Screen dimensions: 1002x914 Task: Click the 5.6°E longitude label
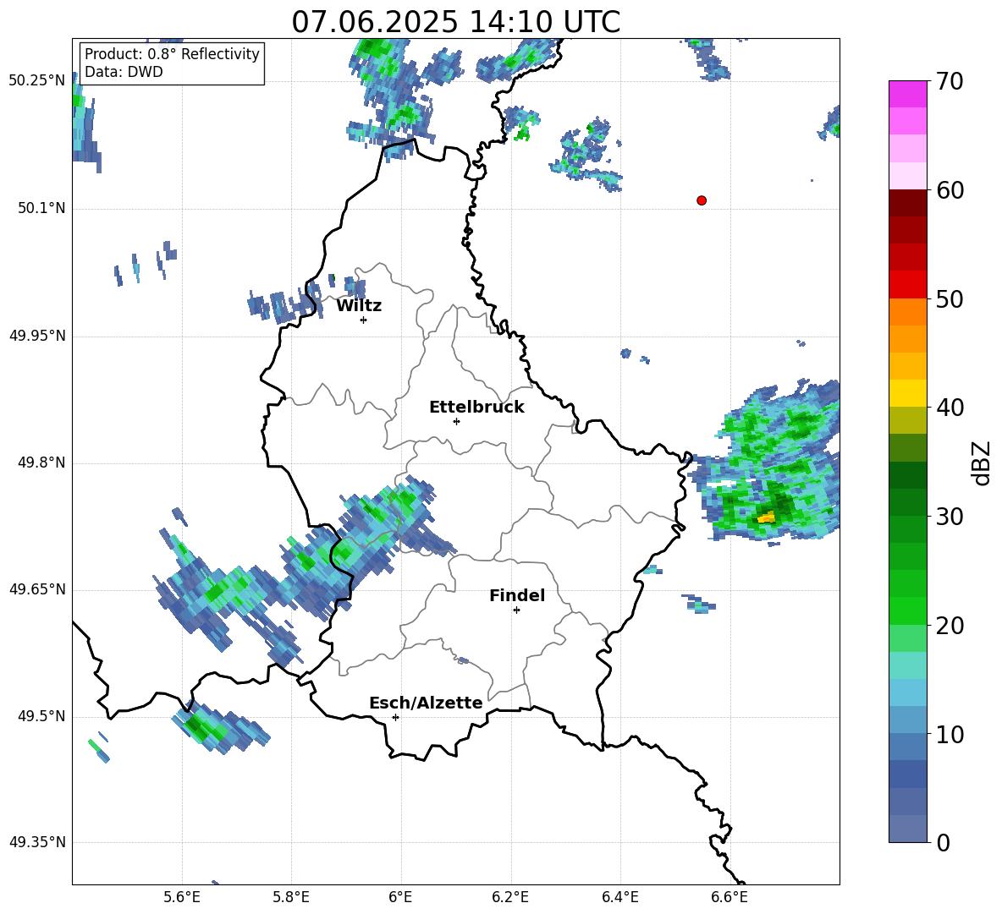click(182, 897)
